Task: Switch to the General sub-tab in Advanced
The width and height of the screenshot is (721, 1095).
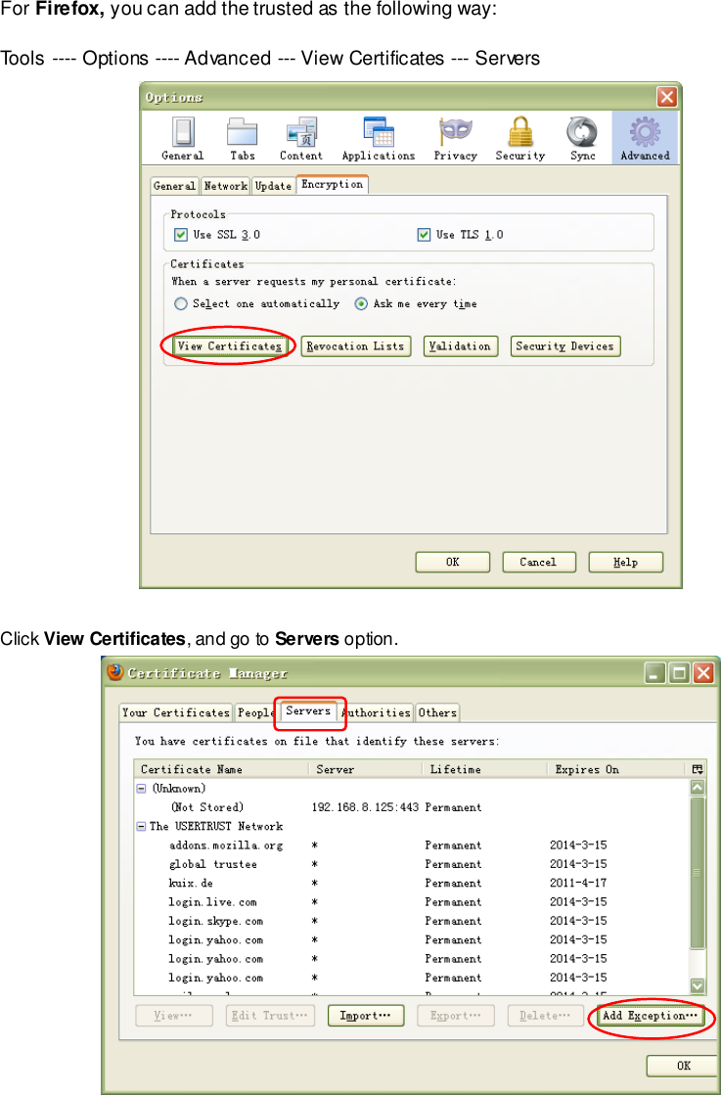Action: (x=174, y=186)
